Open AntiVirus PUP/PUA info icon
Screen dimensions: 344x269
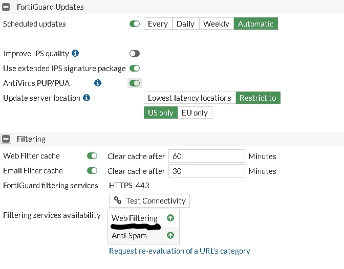click(x=98, y=83)
